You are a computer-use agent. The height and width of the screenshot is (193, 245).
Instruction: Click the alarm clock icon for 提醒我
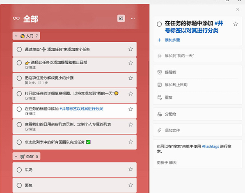159,72
